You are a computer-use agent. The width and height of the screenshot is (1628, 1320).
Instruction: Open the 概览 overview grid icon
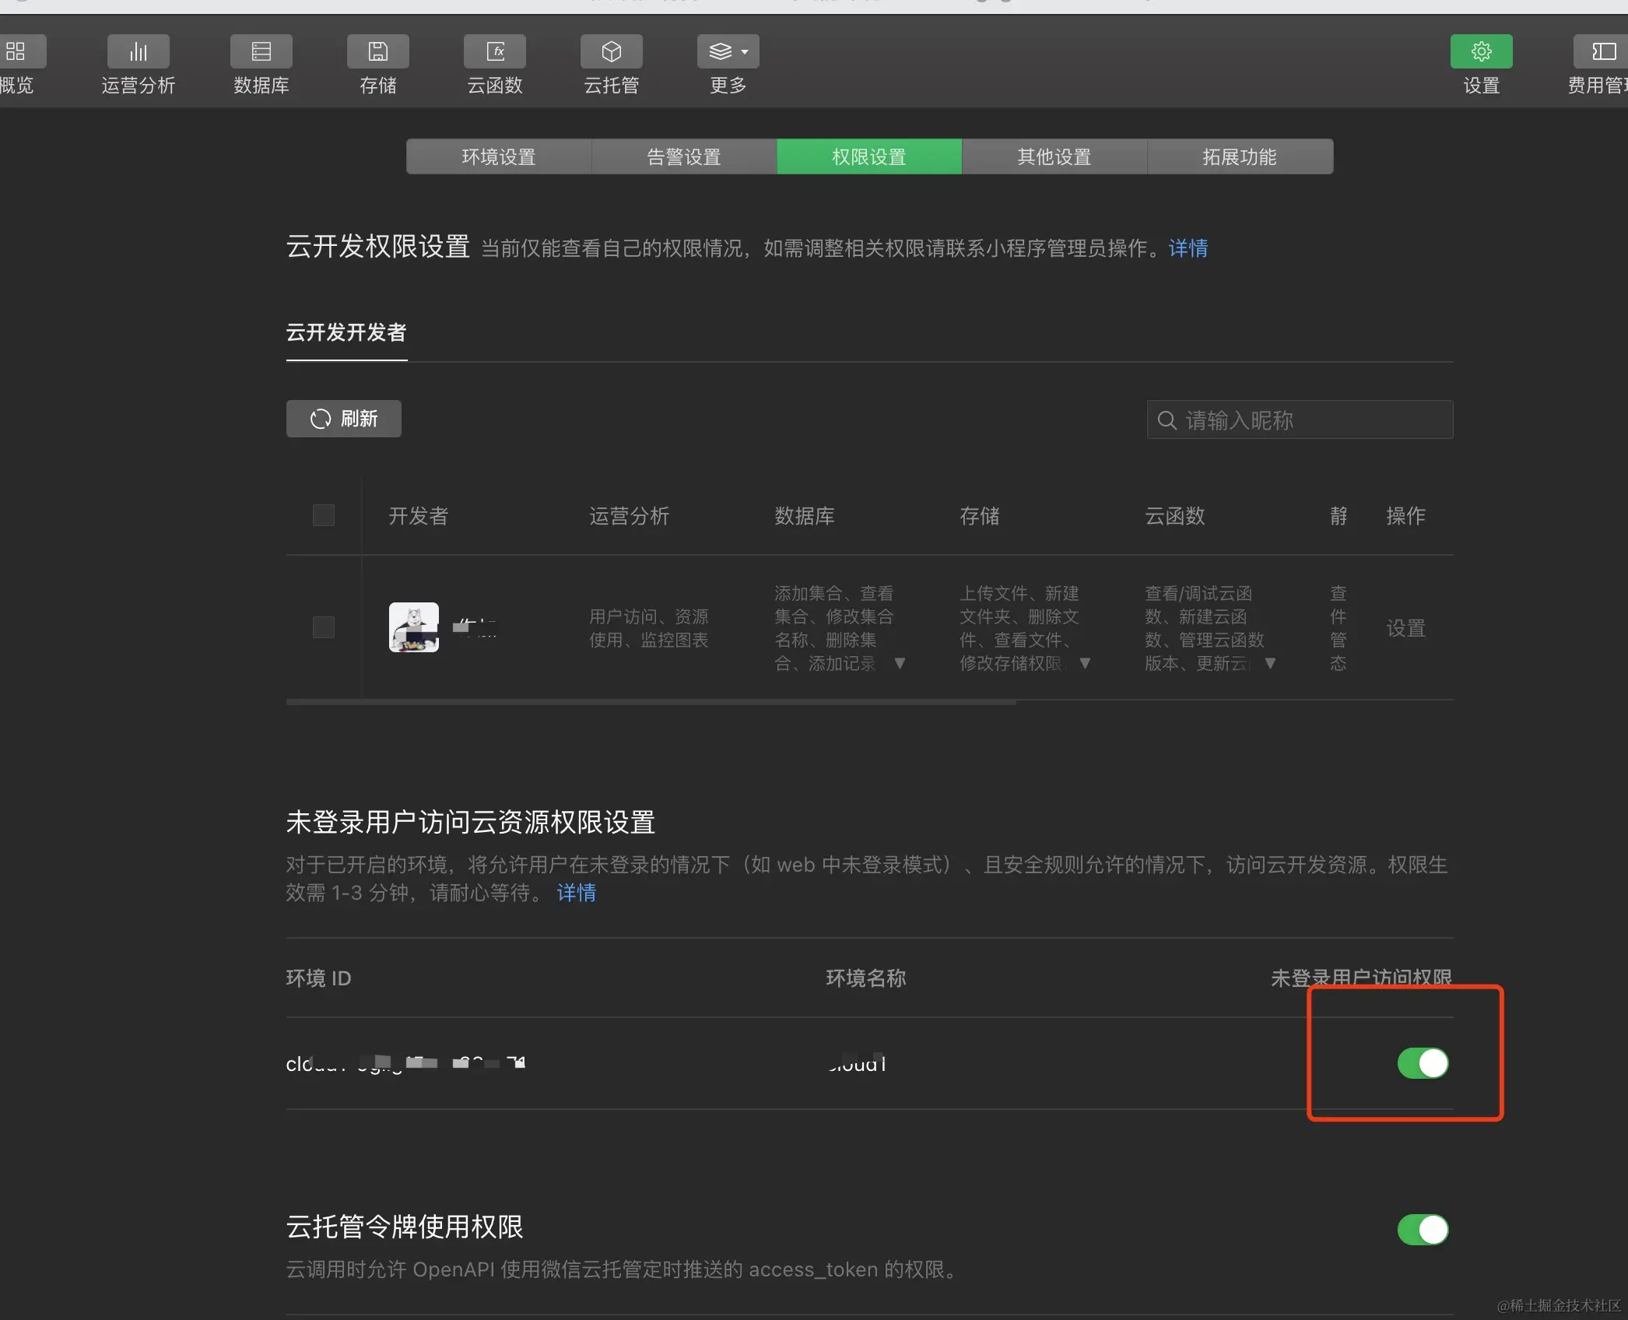[x=17, y=51]
